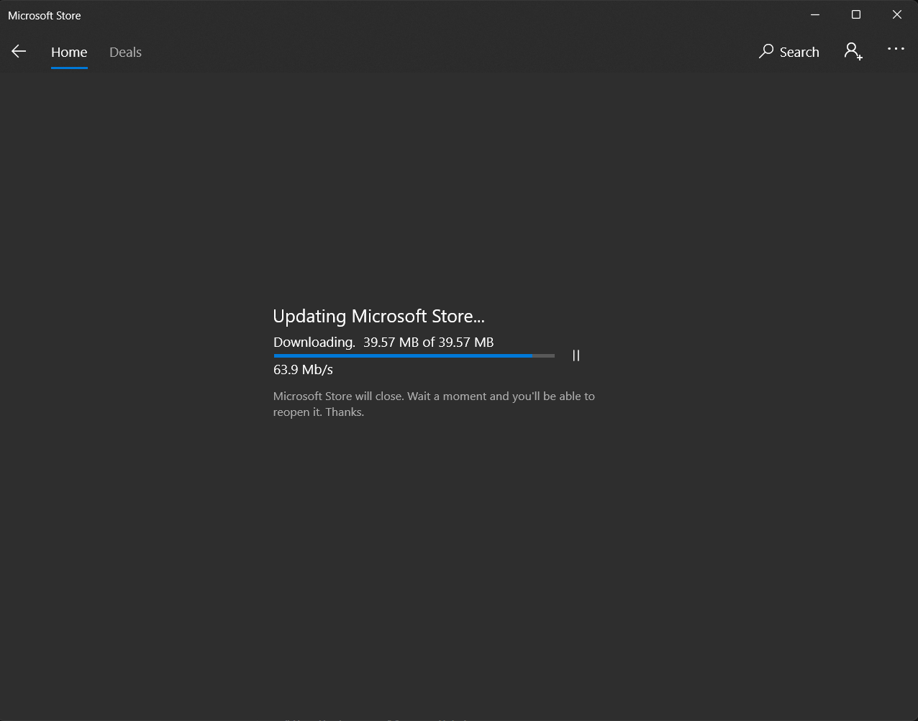Maximize the Microsoft Store window
918x721 pixels.
[x=856, y=14]
